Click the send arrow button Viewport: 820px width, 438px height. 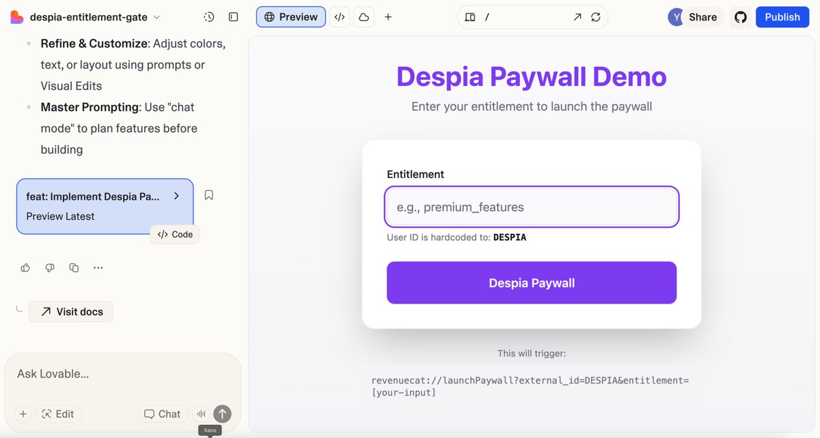tap(222, 413)
